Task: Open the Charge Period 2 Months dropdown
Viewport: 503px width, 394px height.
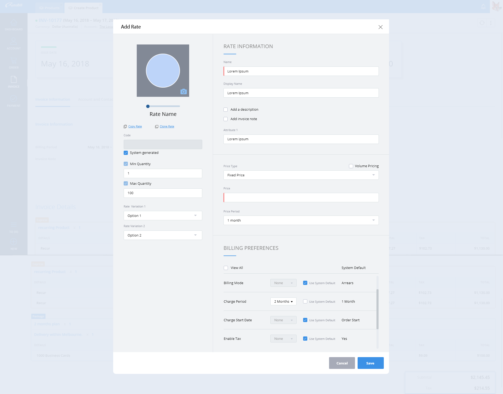Action: point(283,301)
